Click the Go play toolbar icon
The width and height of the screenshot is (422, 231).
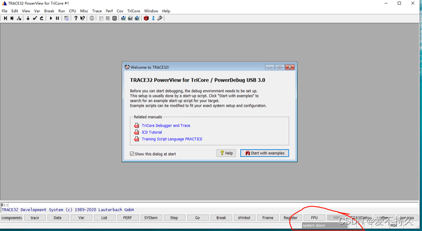click(x=51, y=18)
